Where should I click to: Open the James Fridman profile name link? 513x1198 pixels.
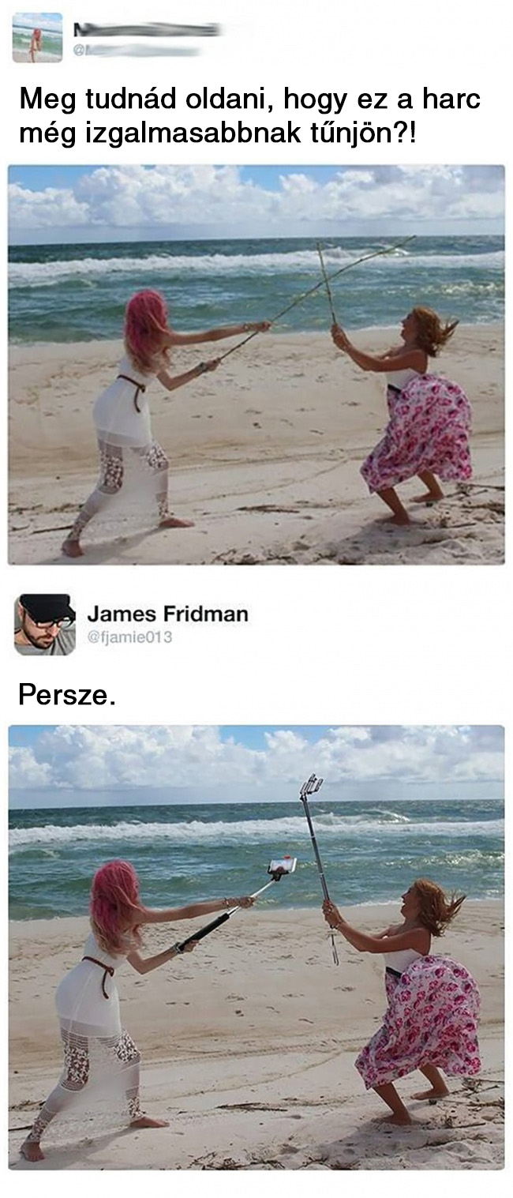coord(167,614)
